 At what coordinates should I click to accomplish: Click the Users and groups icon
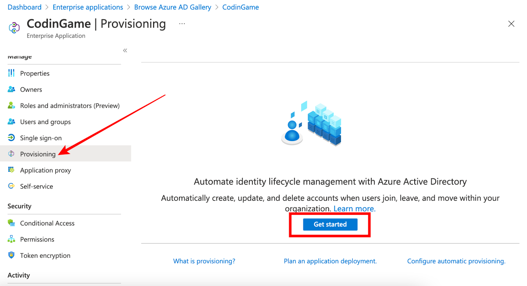[x=11, y=121]
